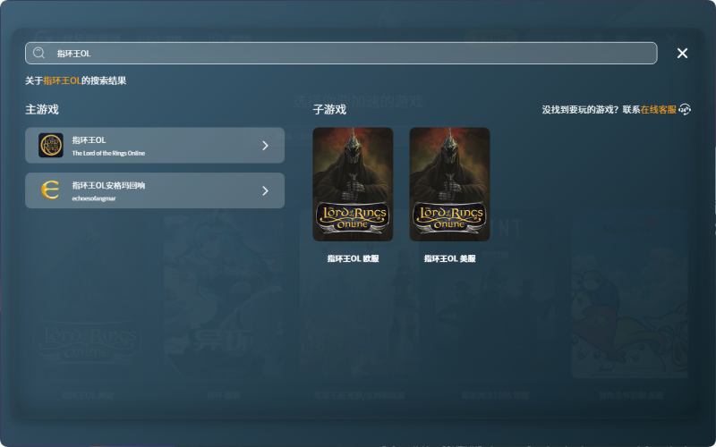The width and height of the screenshot is (716, 447).
Task: Click the golden E echoesofangmar icon
Action: coord(51,190)
